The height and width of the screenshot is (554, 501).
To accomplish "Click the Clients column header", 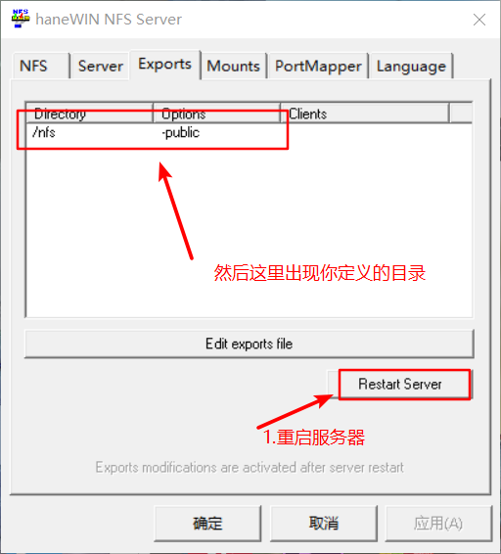I will coord(365,114).
